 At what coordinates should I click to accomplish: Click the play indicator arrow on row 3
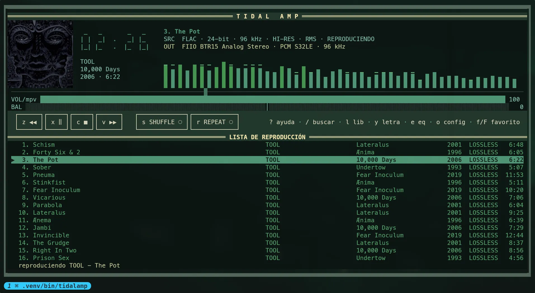13,160
